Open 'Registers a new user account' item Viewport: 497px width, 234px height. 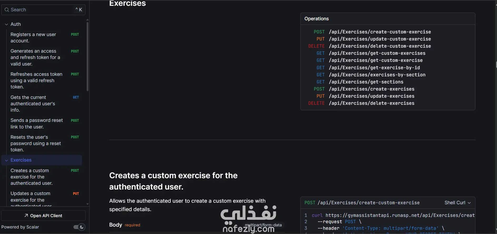coord(33,38)
